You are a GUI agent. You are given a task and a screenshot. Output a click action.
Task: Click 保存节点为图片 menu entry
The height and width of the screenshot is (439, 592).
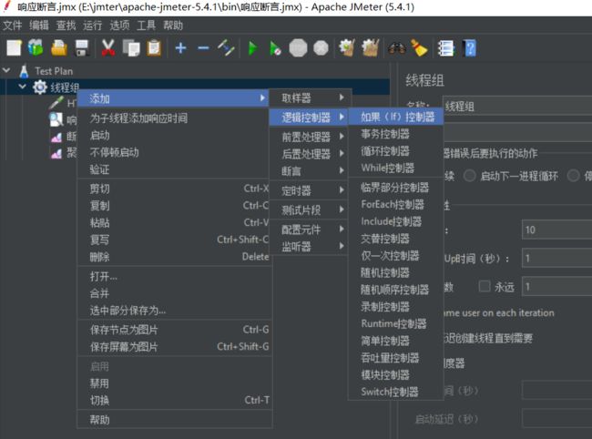175,330
